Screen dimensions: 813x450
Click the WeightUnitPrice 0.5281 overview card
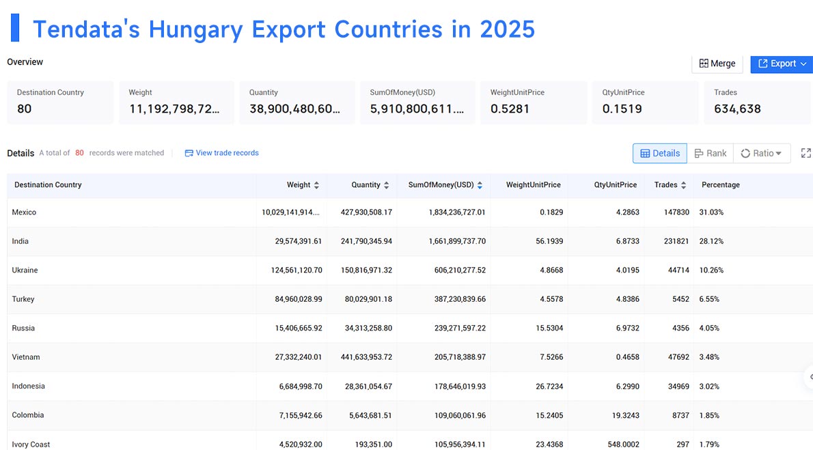pos(534,102)
